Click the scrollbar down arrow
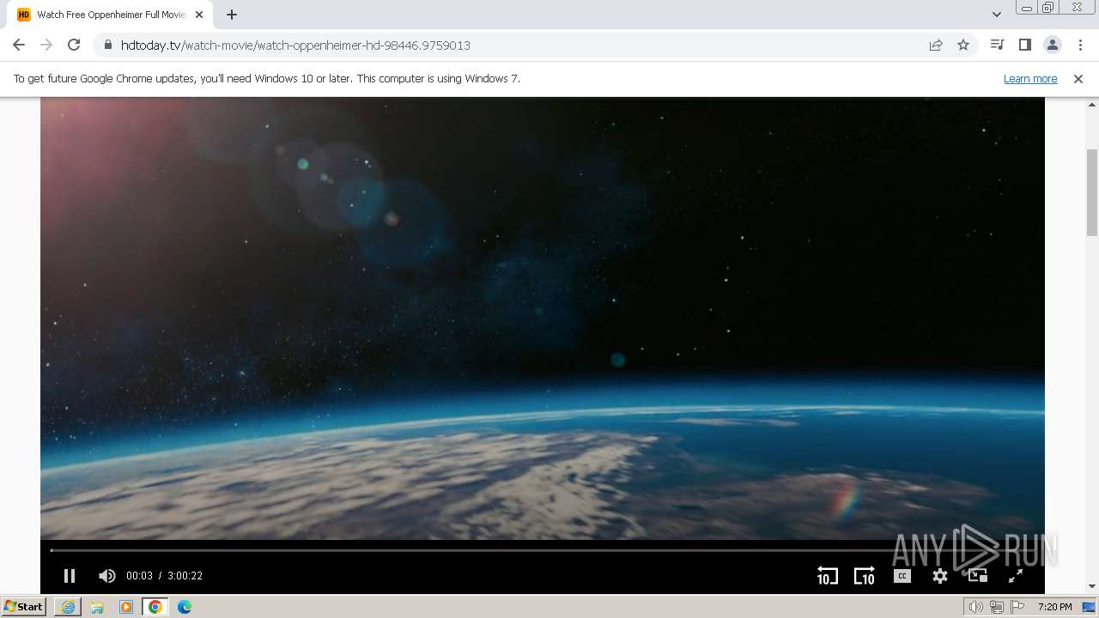Viewport: 1099px width, 618px height. point(1092,587)
